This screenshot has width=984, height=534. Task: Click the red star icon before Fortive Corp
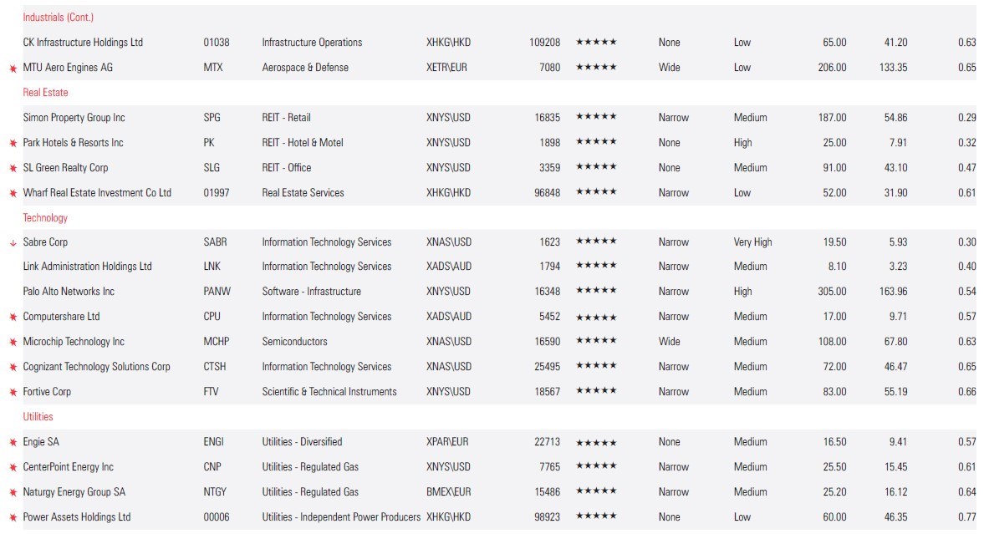click(x=13, y=393)
